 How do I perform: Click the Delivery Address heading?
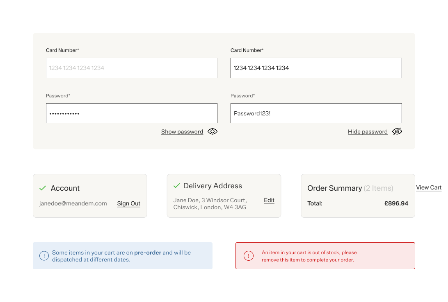213,186
